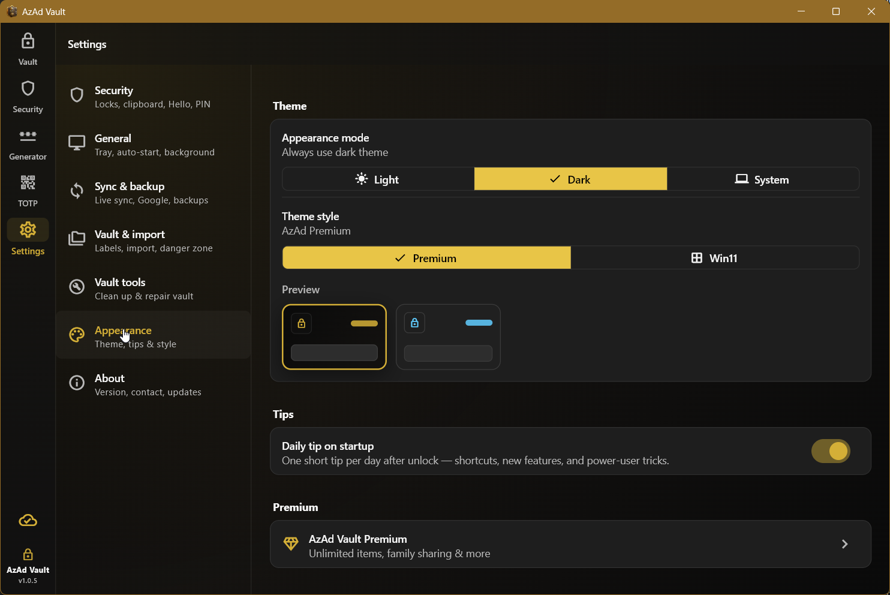Click the sync arrows icon beside Sync & backup
The image size is (890, 595).
pyautogui.click(x=77, y=191)
